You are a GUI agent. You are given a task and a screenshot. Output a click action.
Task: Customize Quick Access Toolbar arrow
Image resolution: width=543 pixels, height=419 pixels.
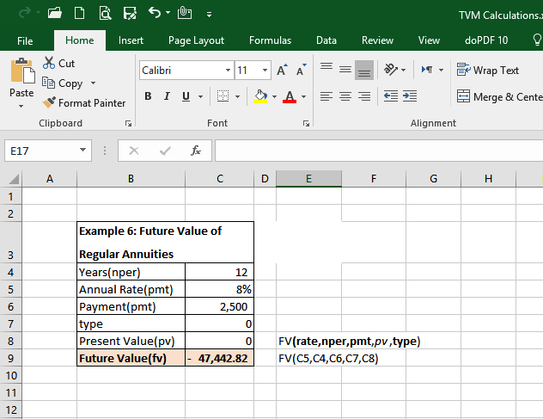pyautogui.click(x=209, y=15)
